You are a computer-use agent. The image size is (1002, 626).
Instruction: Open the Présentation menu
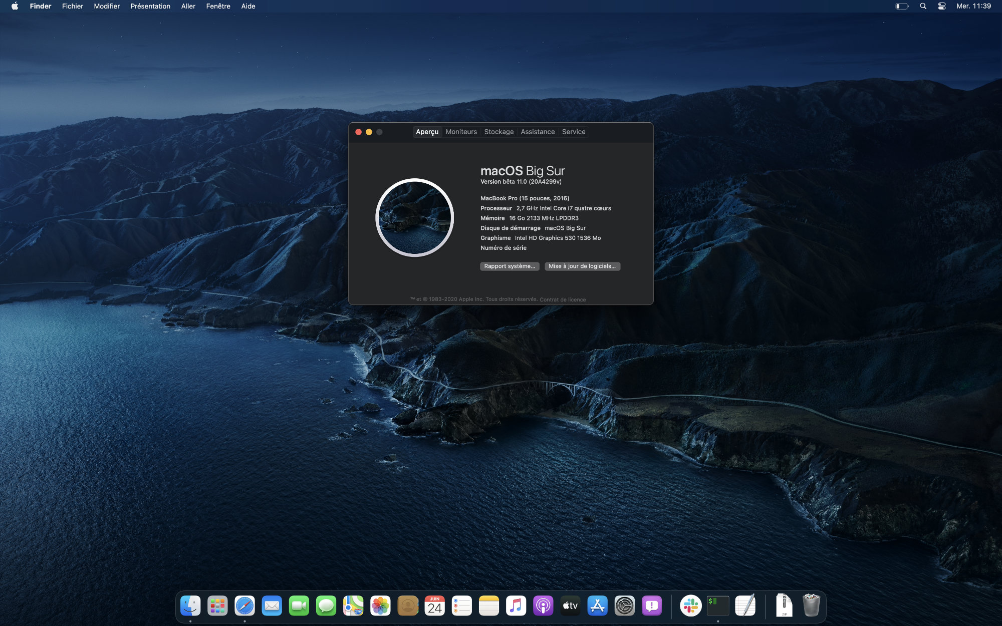coord(150,6)
